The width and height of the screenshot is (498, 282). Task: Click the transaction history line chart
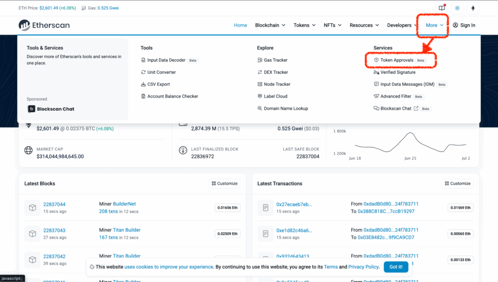[x=410, y=143]
